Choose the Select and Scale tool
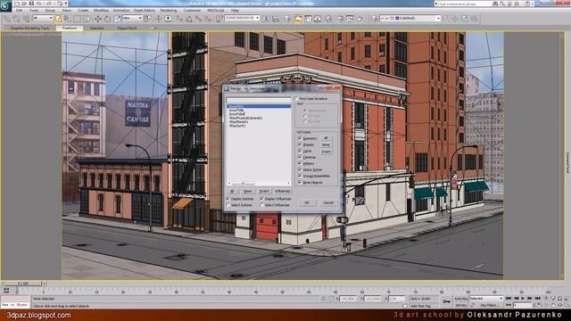This screenshot has height=321, width=571. [x=117, y=19]
